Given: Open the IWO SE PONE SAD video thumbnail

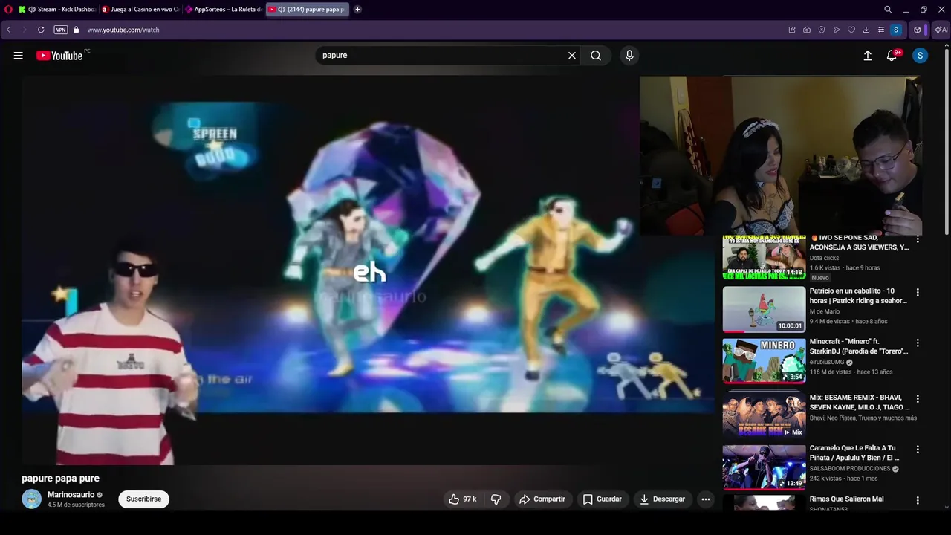Looking at the screenshot, I should click(x=764, y=258).
